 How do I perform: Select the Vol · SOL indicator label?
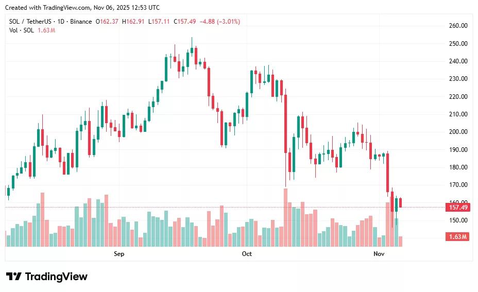click(21, 30)
